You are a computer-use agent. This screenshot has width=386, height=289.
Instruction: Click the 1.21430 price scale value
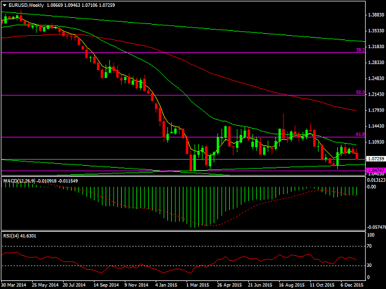(x=376, y=94)
